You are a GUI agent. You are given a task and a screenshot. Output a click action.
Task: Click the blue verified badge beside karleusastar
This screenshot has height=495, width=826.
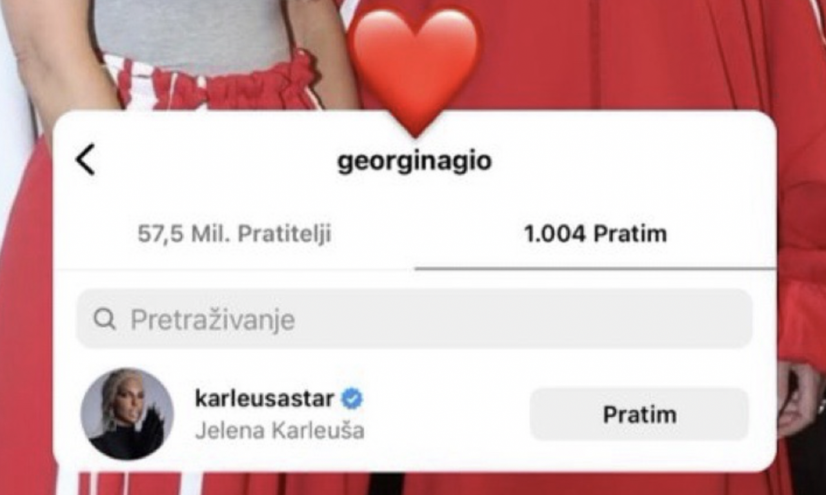[x=352, y=400]
